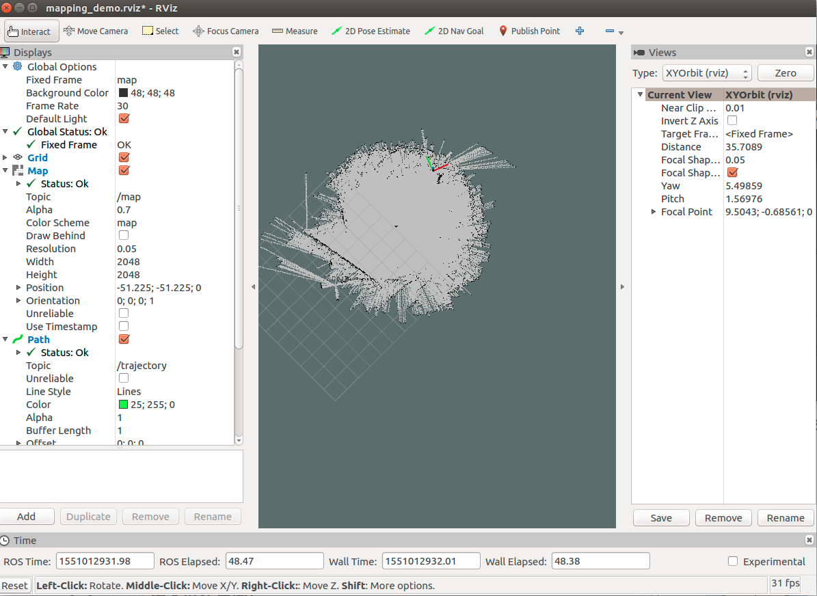Click the ROS Time input field

click(x=105, y=562)
